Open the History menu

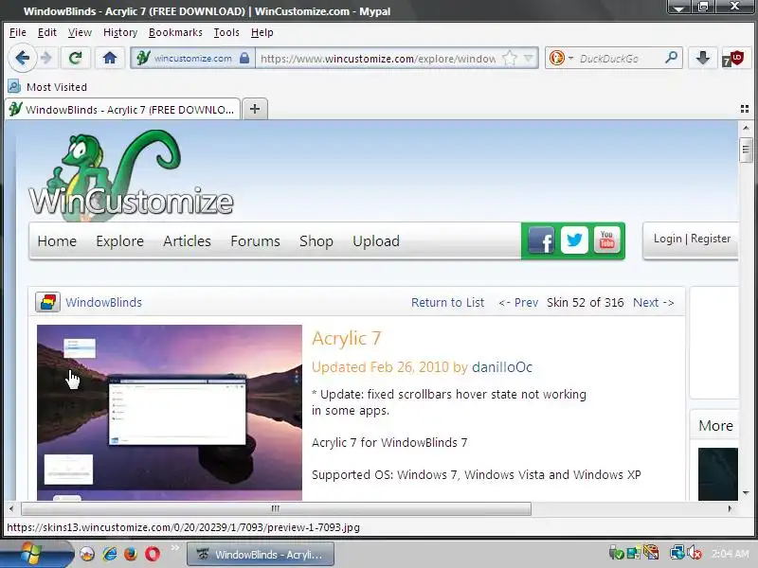coord(120,32)
